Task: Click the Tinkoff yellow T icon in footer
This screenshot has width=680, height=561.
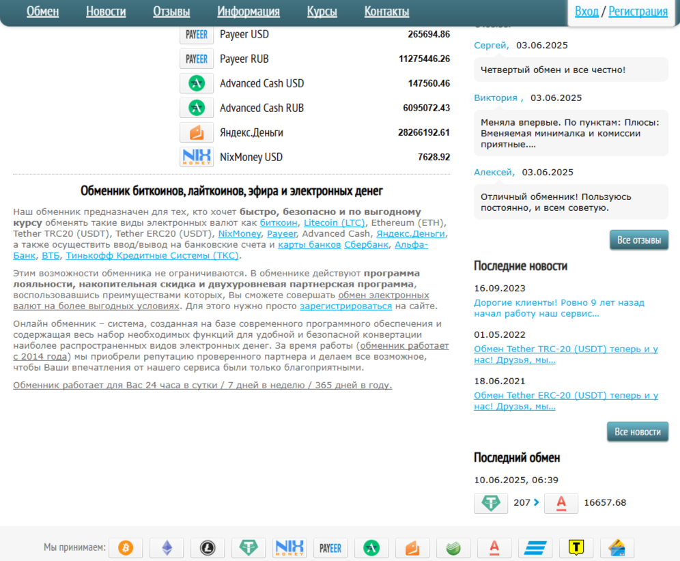Action: pos(576,548)
